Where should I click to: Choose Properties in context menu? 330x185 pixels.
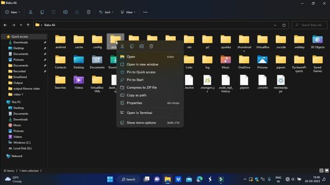point(150,103)
